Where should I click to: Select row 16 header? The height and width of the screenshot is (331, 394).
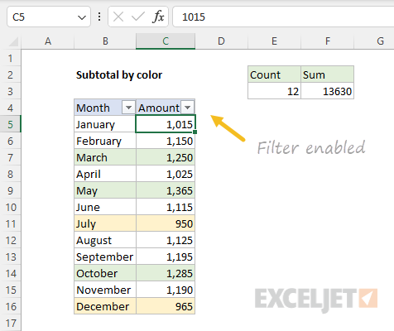tap(11, 306)
